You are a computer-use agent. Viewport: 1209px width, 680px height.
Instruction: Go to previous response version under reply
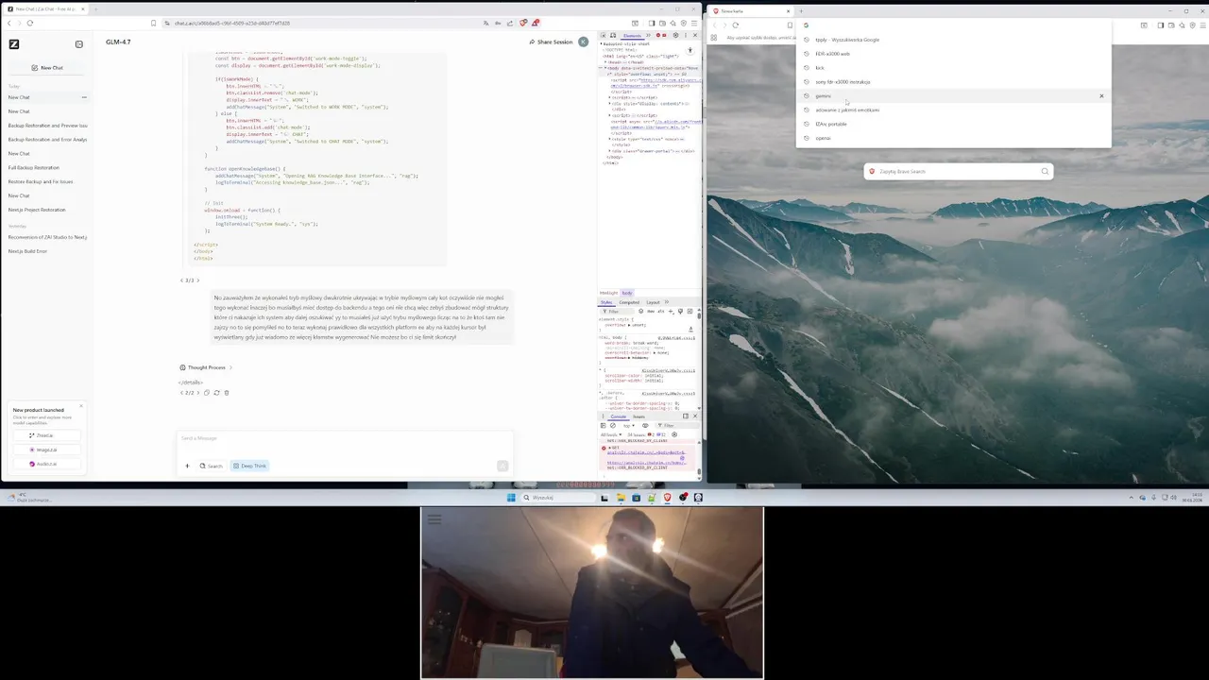point(181,393)
